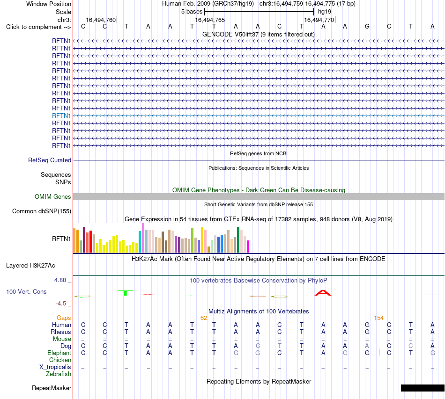The height and width of the screenshot is (399, 445).
Task: Click the 'Common dbSNP(155)' track label
Action: coord(41,211)
